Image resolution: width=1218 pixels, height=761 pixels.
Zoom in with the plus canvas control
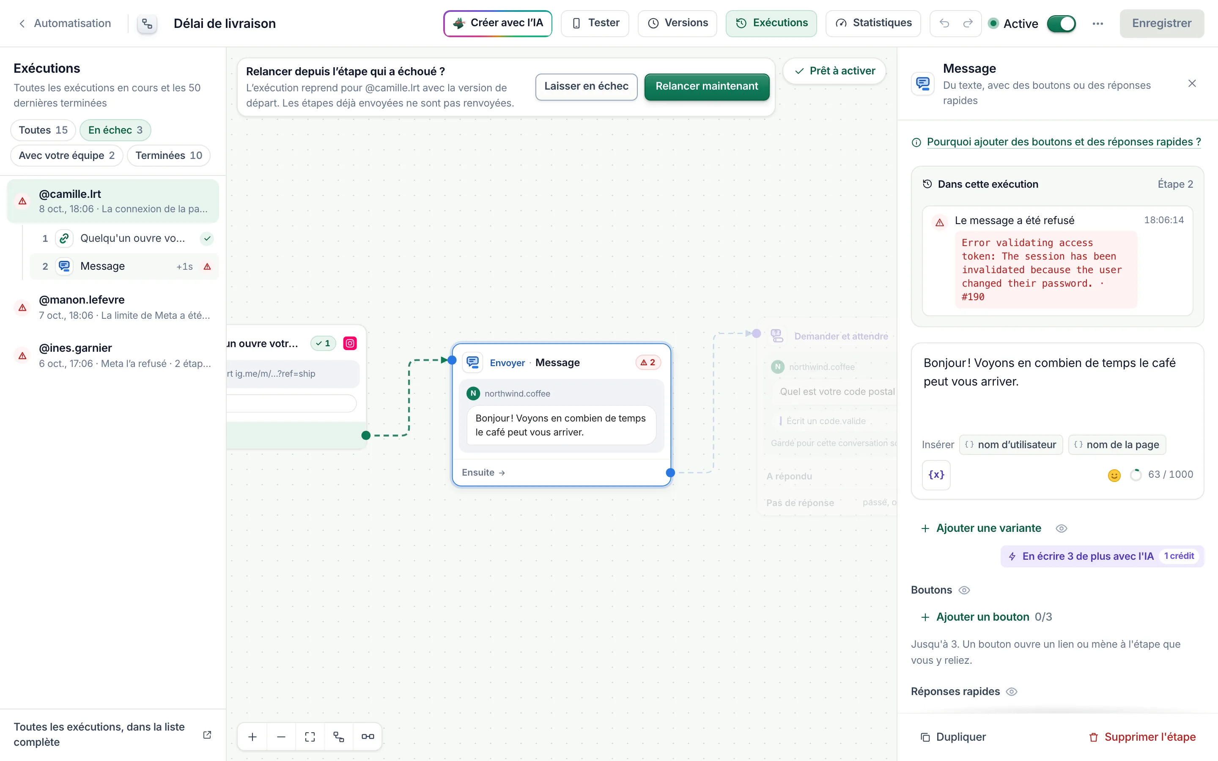pyautogui.click(x=252, y=736)
